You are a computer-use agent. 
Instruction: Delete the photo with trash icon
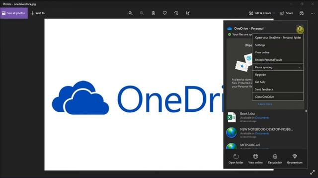pyautogui.click(x=154, y=13)
